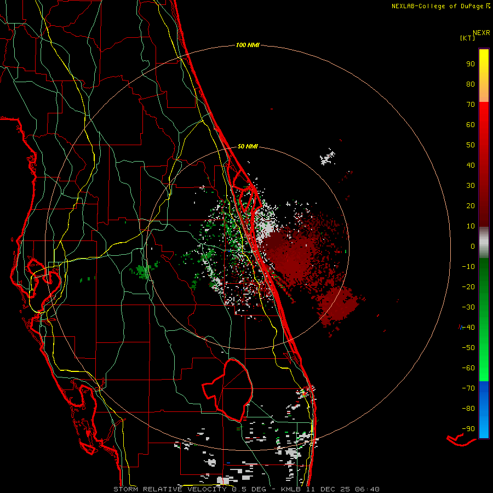Image resolution: width=493 pixels, height=493 pixels.
Task: Click the 0 knot scale value
Action: coord(473,246)
